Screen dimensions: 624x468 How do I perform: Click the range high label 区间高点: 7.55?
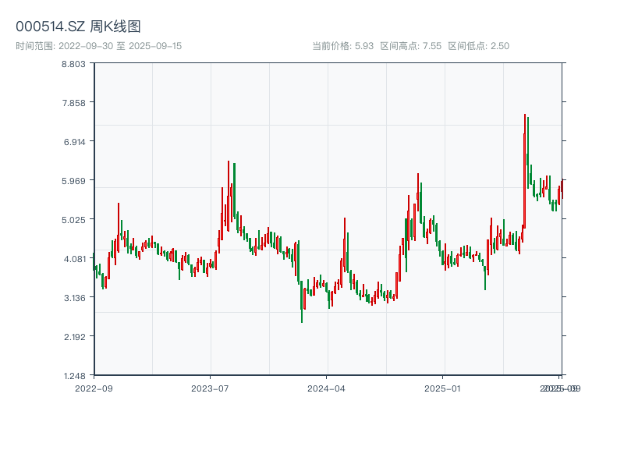tap(411, 46)
